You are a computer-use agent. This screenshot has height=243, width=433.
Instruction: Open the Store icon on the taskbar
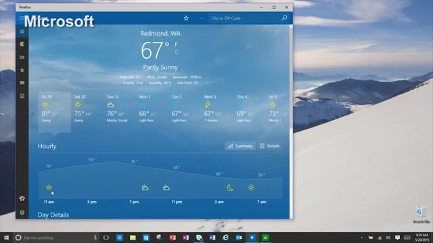pyautogui.click(x=146, y=238)
